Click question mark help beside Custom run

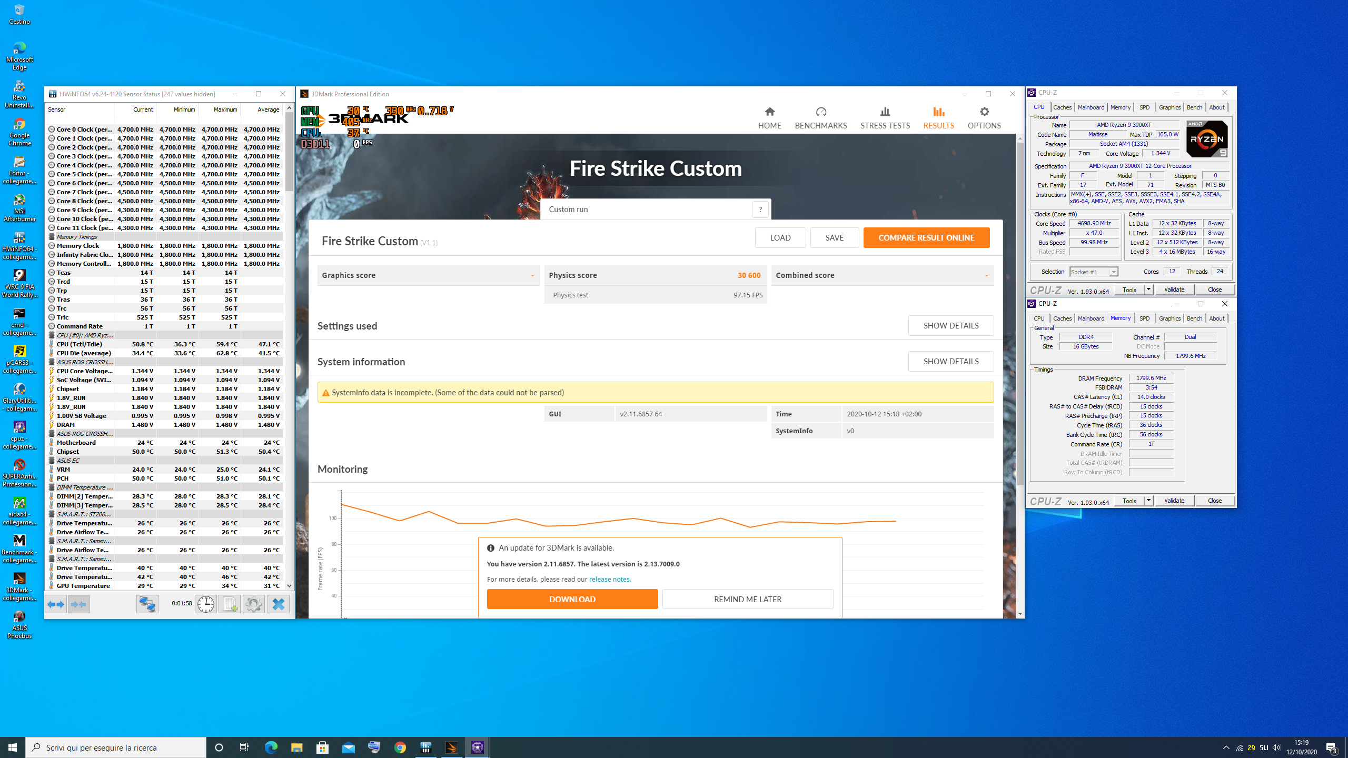[x=760, y=210]
